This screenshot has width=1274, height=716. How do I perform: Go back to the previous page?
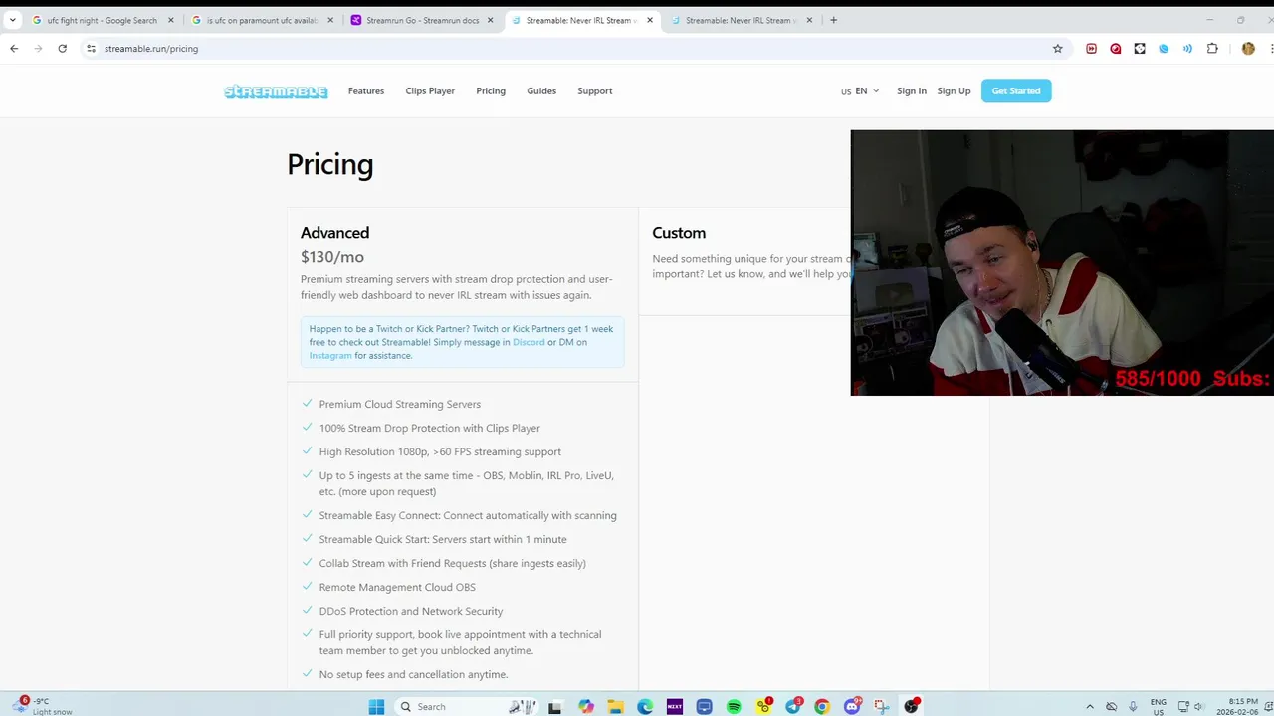point(14,48)
